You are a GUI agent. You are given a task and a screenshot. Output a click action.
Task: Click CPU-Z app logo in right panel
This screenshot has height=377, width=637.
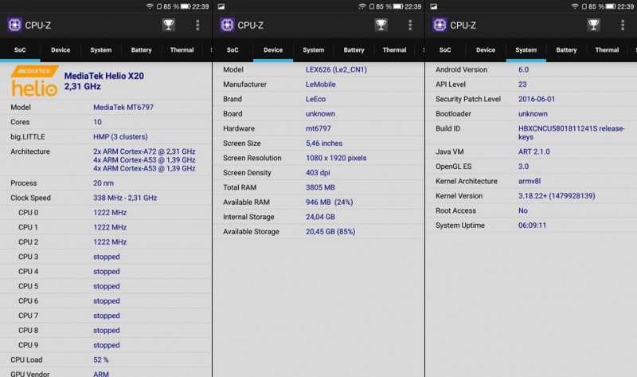point(440,25)
